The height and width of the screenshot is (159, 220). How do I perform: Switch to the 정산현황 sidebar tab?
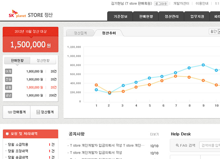click(43, 60)
